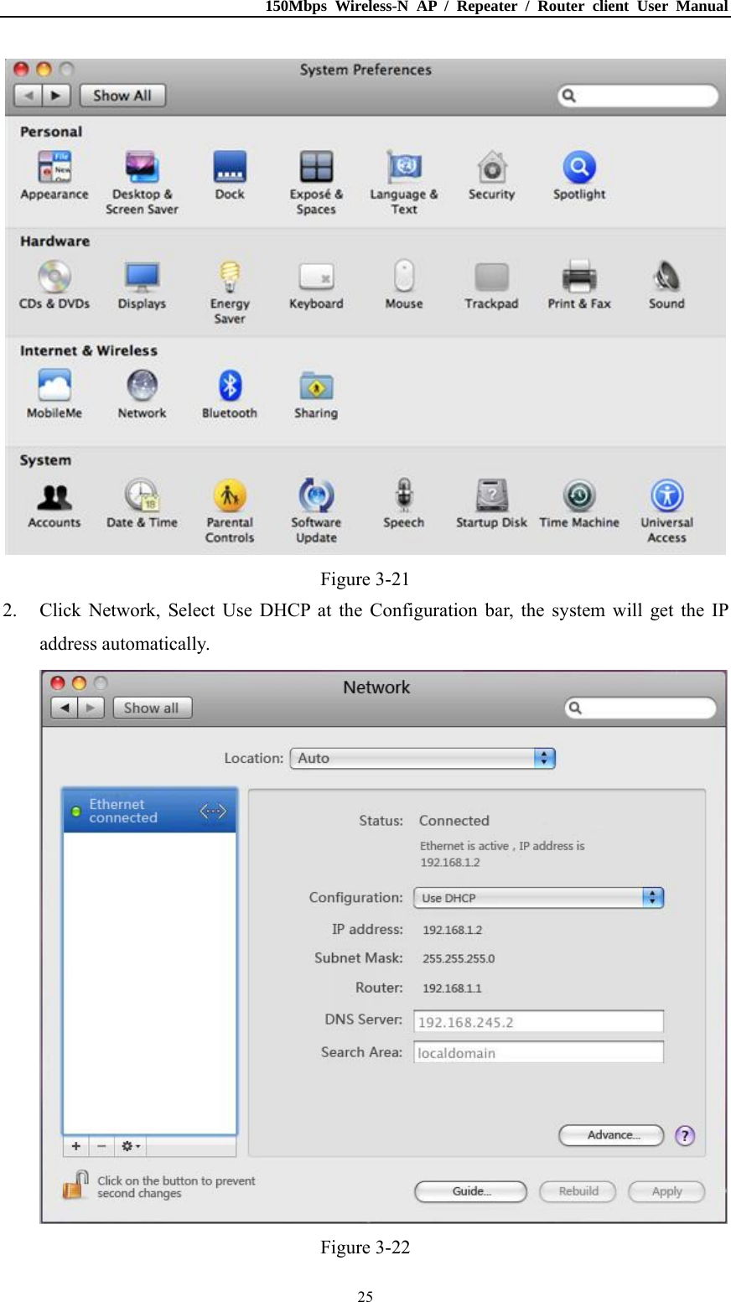731x1302 pixels.
Task: Open the Security preference pane
Action: (x=491, y=170)
